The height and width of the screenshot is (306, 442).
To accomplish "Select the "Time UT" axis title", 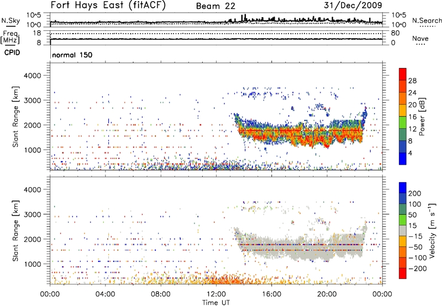I will pyautogui.click(x=216, y=303).
